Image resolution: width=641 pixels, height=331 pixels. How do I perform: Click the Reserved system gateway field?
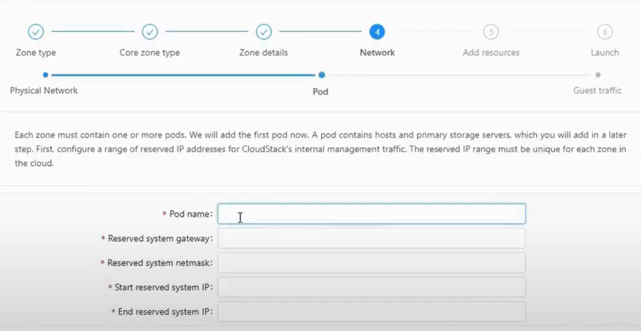(x=372, y=238)
